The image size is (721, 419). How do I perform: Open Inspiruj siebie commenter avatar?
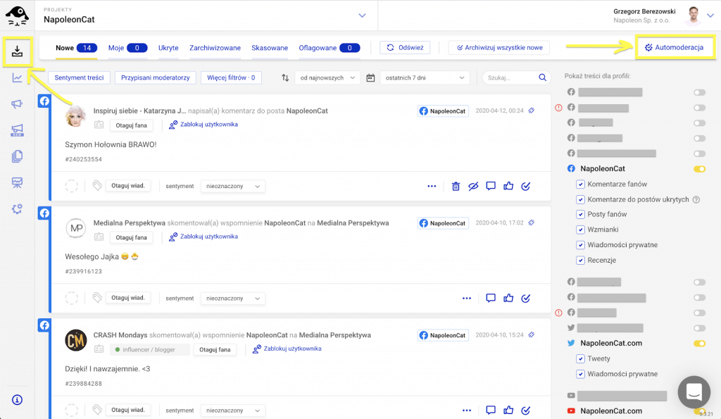[x=76, y=115]
